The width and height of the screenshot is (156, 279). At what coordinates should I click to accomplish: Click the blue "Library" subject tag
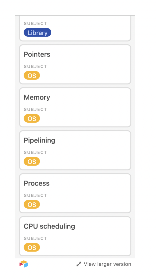37,32
